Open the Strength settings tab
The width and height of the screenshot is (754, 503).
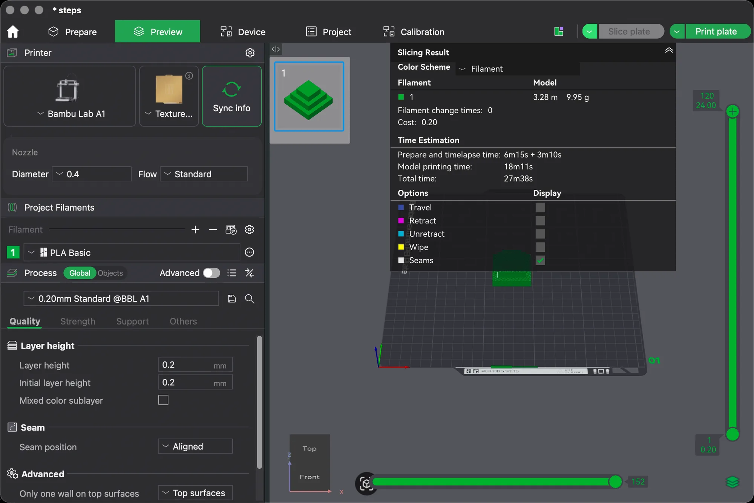78,321
